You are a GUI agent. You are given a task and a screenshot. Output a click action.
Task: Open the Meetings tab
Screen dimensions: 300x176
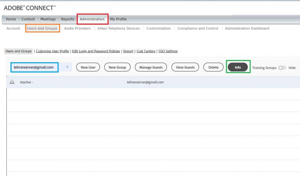tap(48, 19)
